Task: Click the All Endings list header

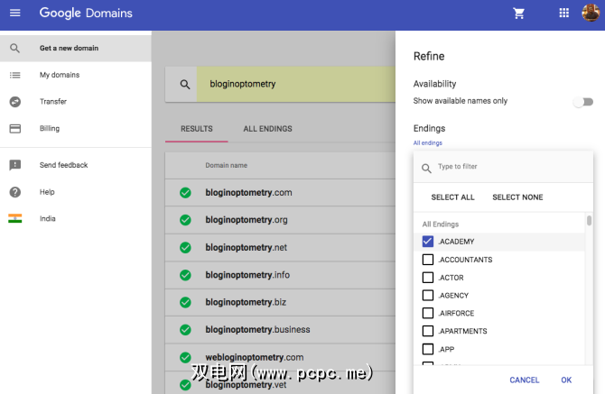Action: pos(441,224)
